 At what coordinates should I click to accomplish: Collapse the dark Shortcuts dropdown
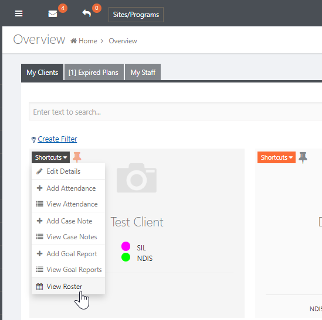point(50,157)
